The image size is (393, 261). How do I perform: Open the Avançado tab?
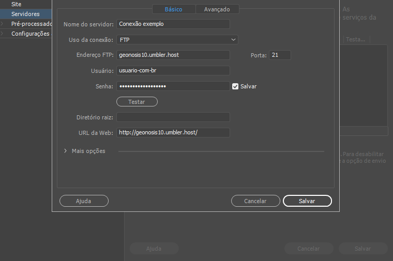[x=217, y=9]
